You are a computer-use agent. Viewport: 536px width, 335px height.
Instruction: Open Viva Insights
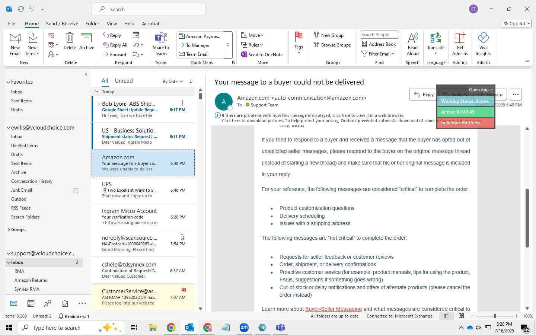tap(483, 44)
